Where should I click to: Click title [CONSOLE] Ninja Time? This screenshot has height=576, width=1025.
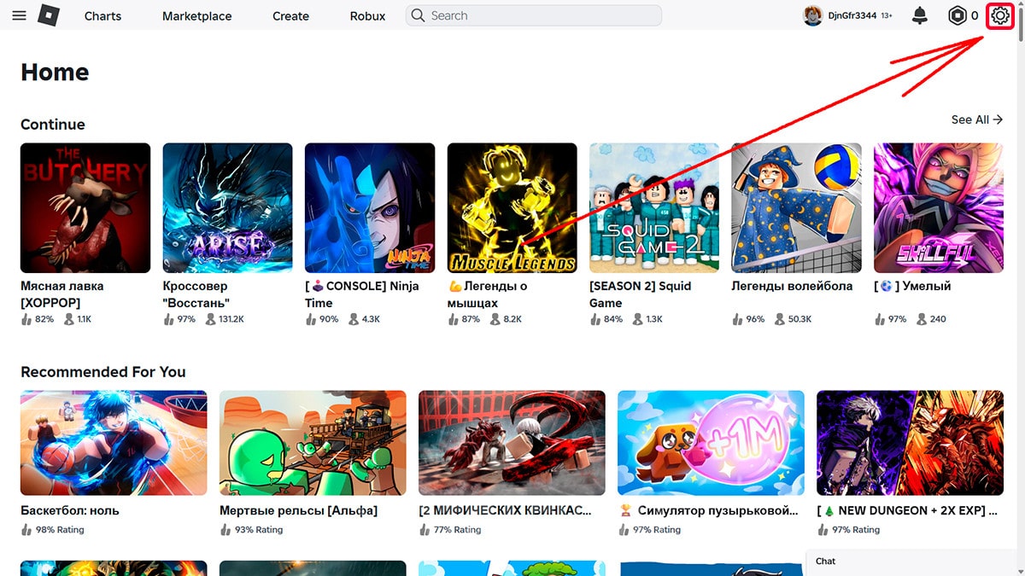pos(362,294)
